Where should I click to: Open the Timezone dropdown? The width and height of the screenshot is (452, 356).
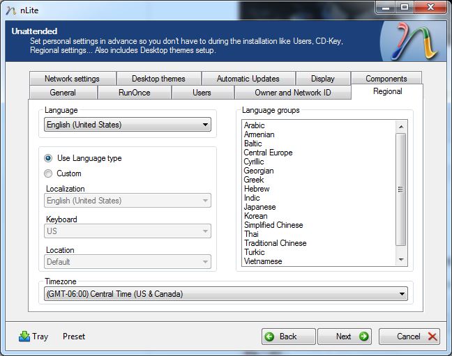226,294
